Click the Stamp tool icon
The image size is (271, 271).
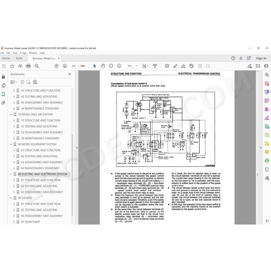tap(192, 66)
